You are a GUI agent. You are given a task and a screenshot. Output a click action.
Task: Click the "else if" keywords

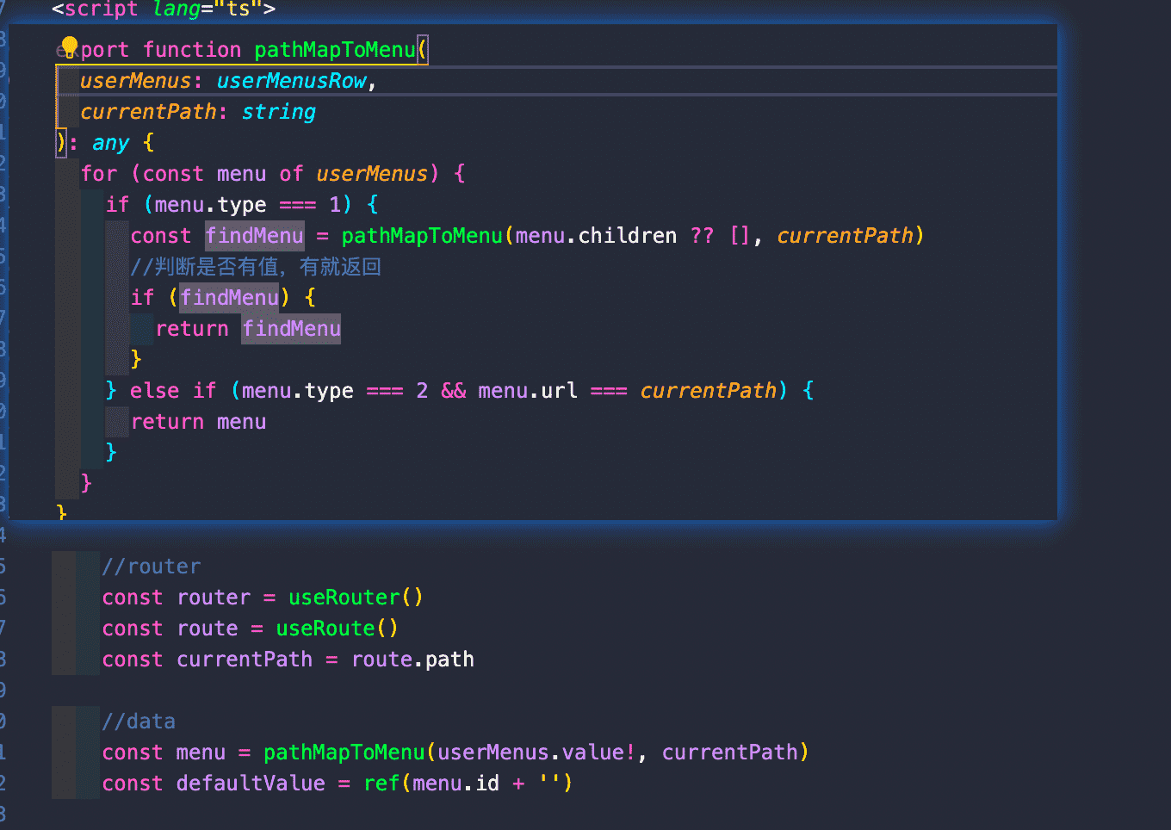pyautogui.click(x=173, y=391)
